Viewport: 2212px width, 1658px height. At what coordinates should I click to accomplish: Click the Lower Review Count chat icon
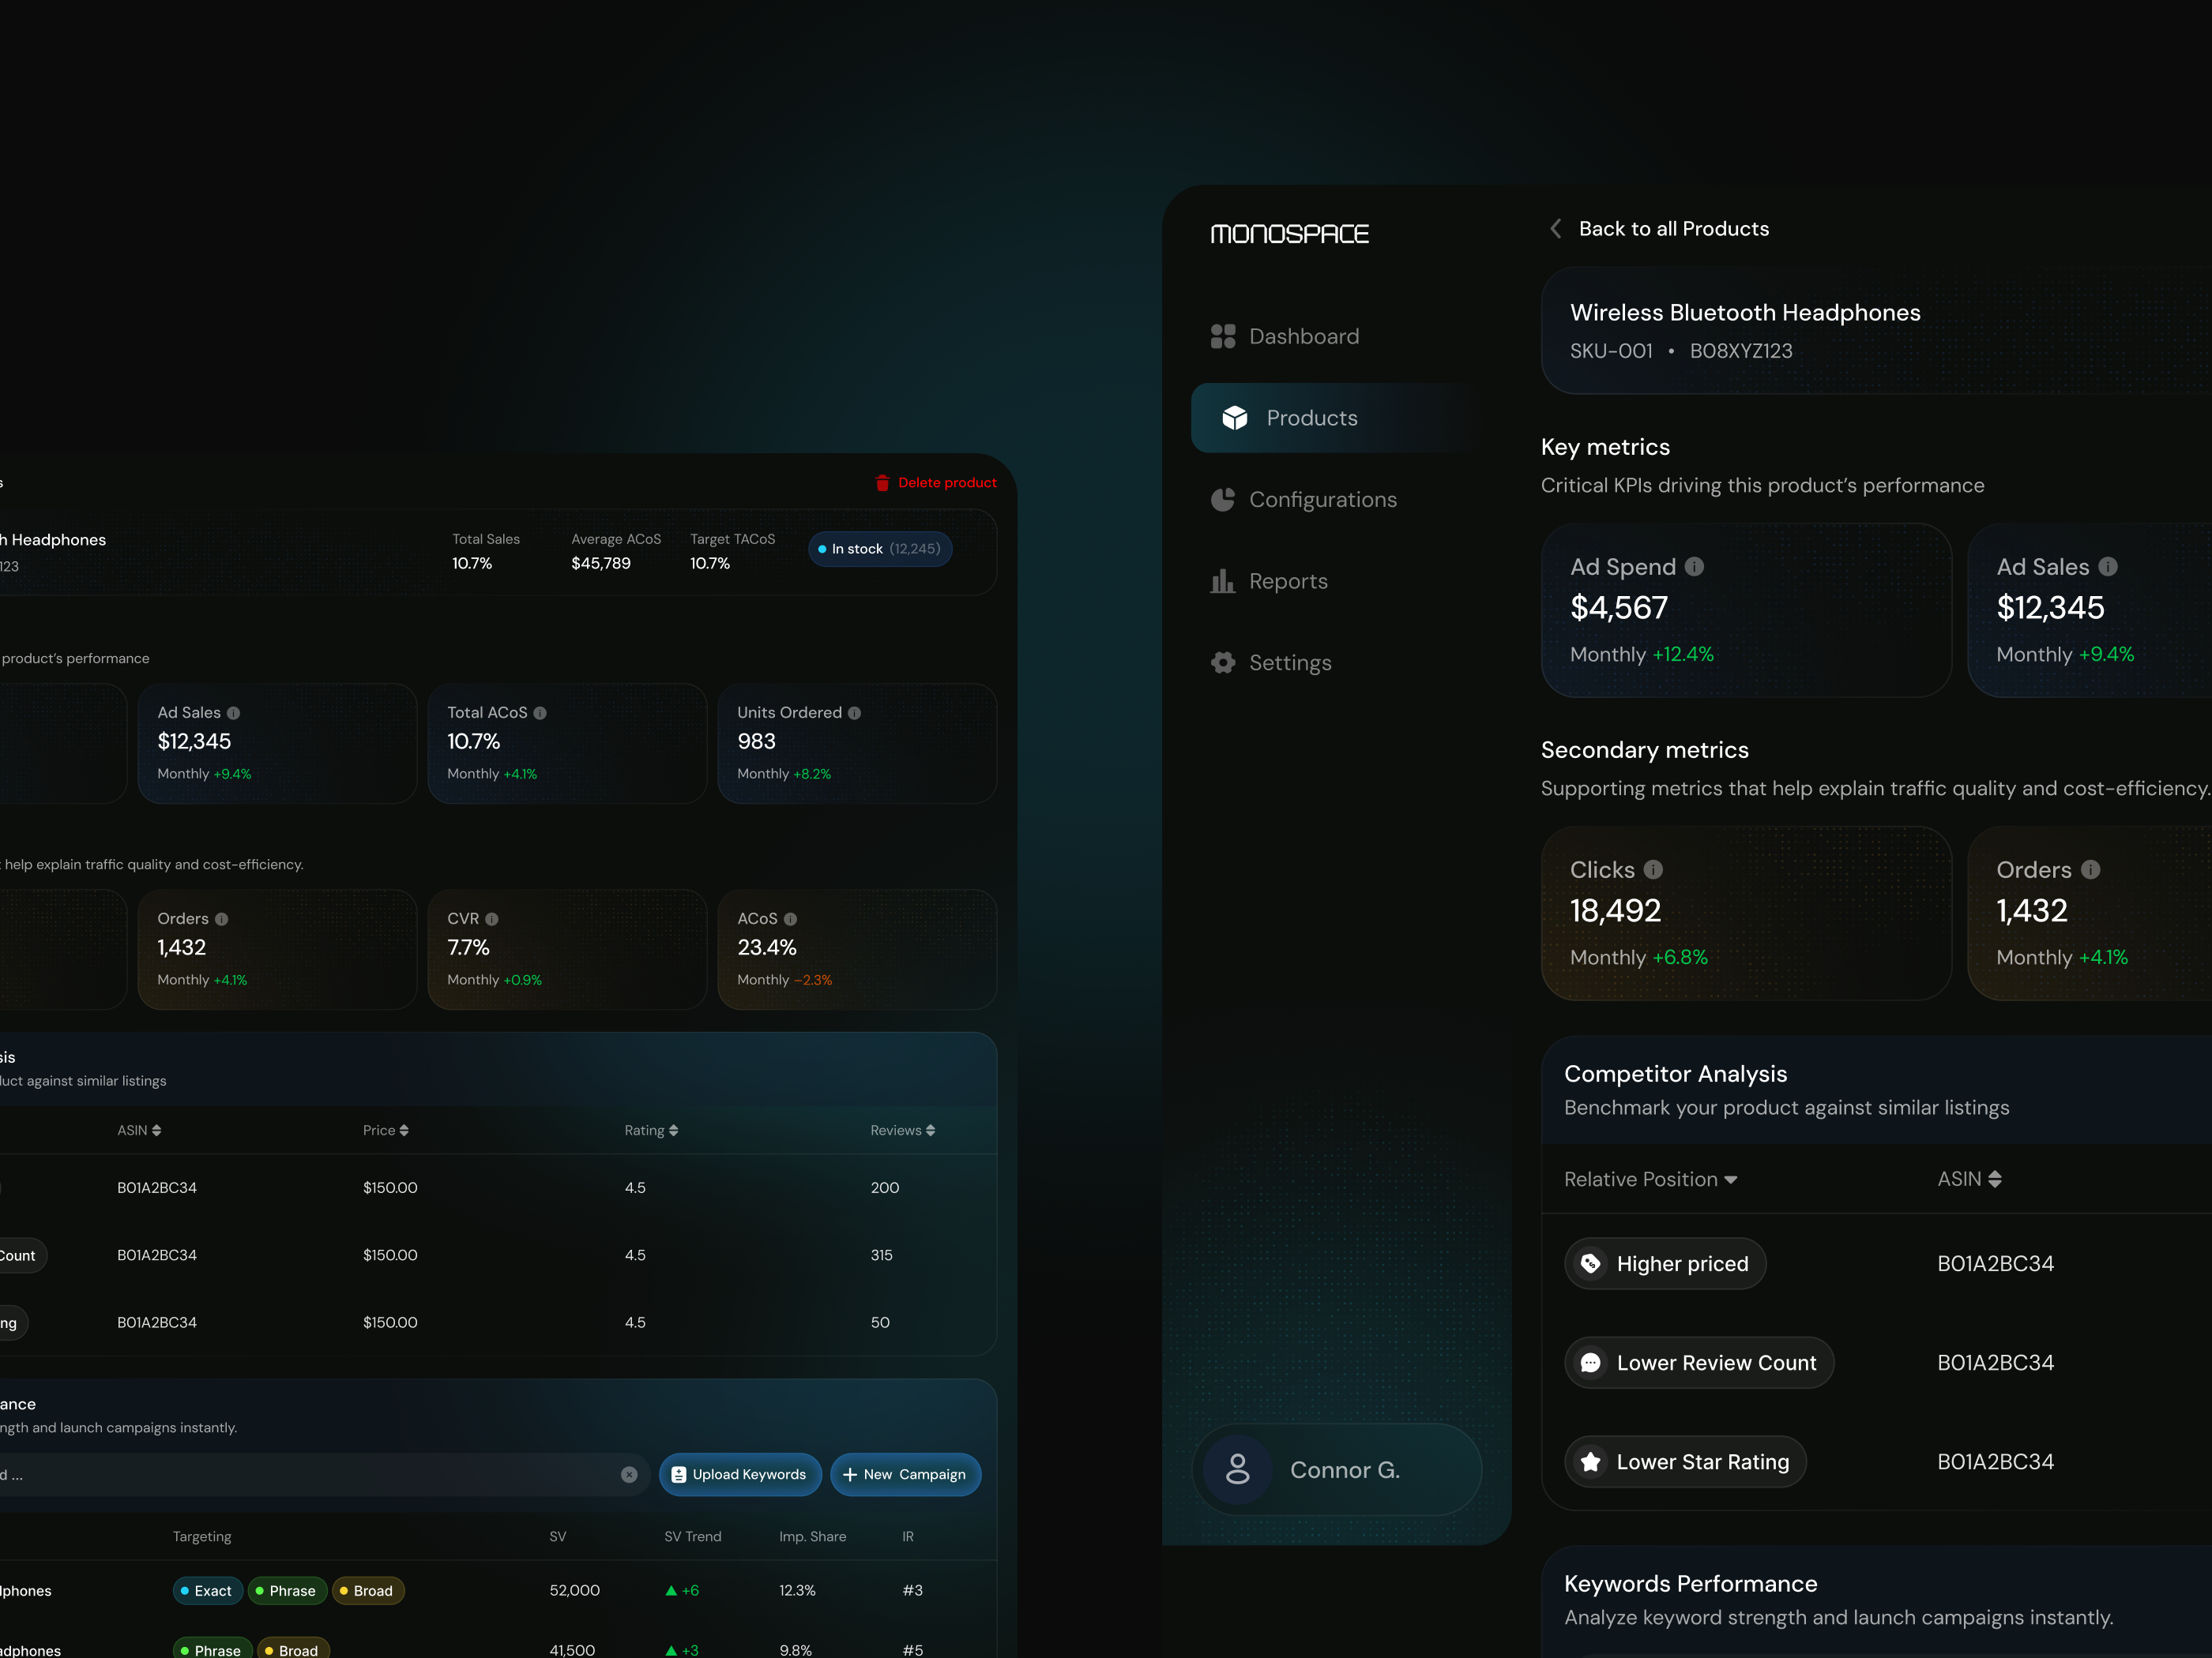click(x=1590, y=1364)
